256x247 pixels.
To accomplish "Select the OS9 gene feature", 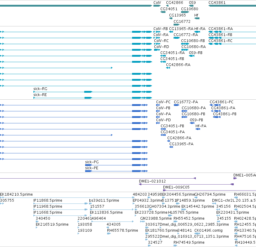I will click(x=191, y=6).
